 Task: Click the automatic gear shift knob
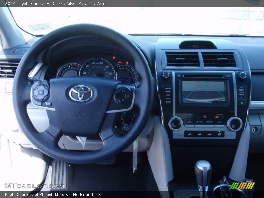click(x=203, y=170)
